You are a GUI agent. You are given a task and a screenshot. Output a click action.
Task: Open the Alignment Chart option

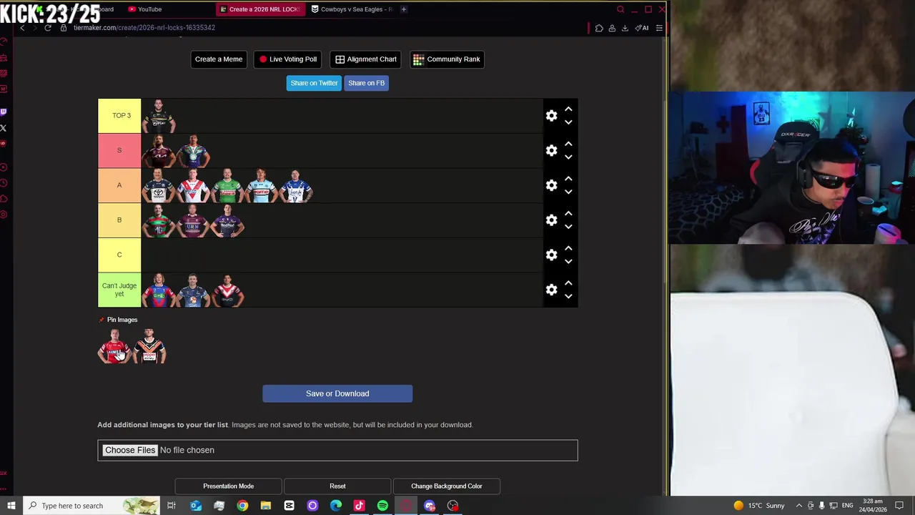tap(366, 59)
